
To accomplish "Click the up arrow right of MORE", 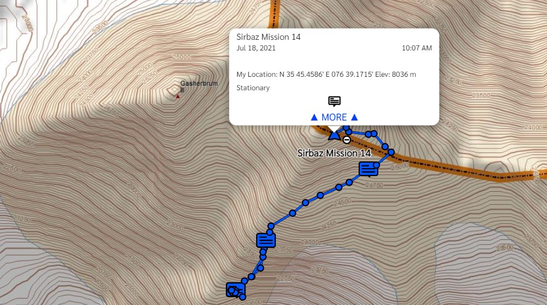I will point(354,117).
